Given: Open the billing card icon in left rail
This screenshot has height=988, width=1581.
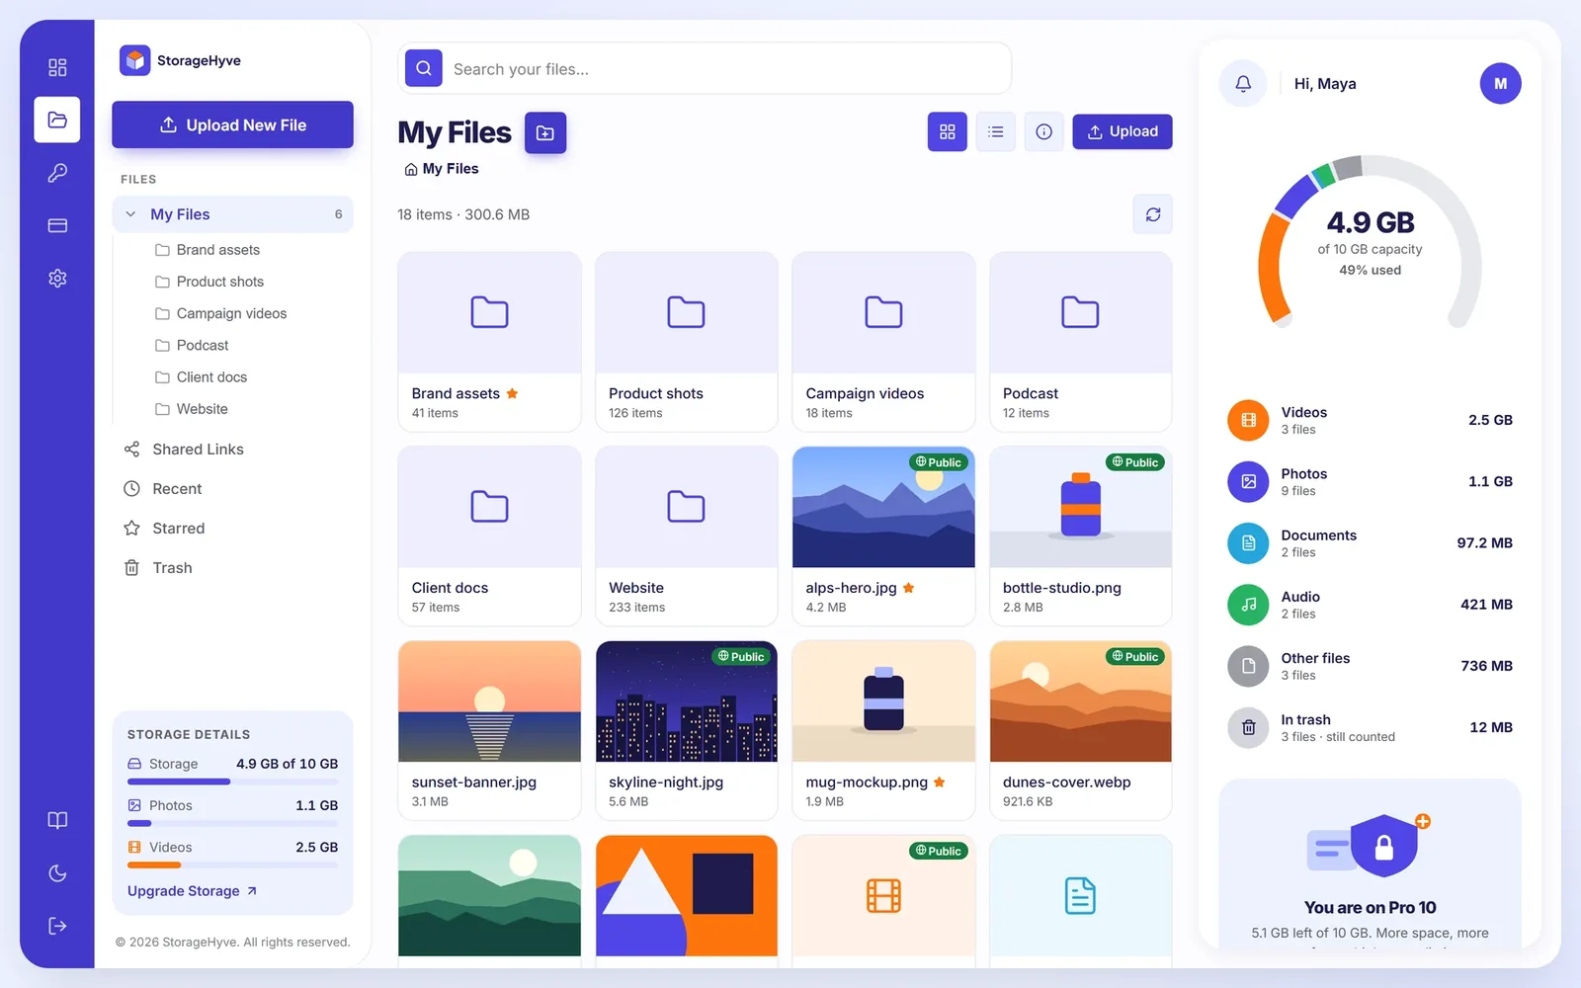Looking at the screenshot, I should (x=57, y=225).
